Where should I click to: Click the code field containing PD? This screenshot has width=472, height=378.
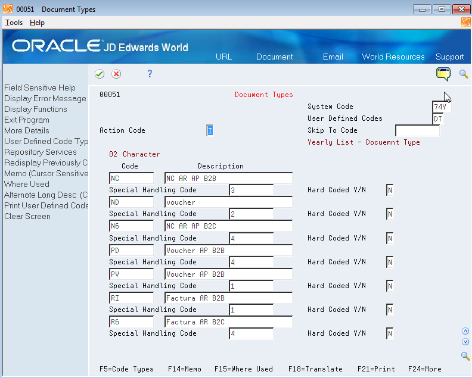point(132,250)
